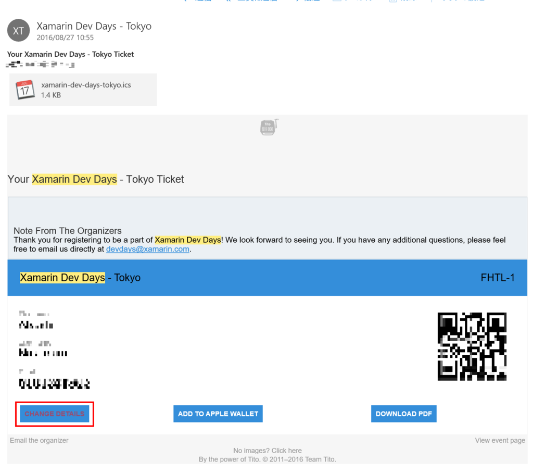Image resolution: width=533 pixels, height=473 pixels.
Task: Click the calendar icon on the attachment
Action: coord(25,90)
